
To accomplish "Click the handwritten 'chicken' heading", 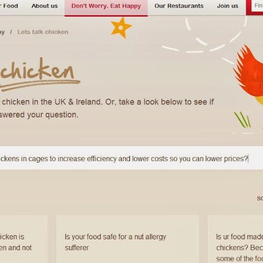I will (37, 69).
